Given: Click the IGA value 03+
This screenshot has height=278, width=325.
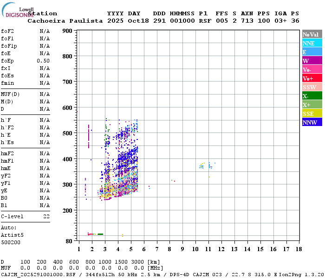Looking at the screenshot, I should point(280,21).
